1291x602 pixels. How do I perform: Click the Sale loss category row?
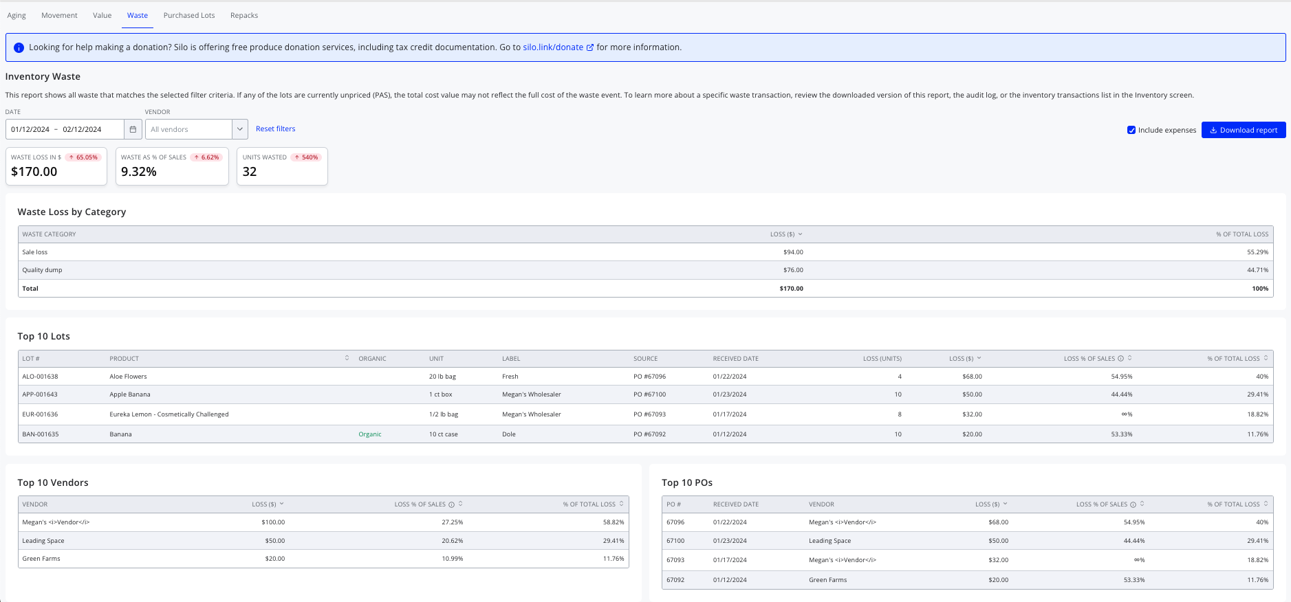645,252
